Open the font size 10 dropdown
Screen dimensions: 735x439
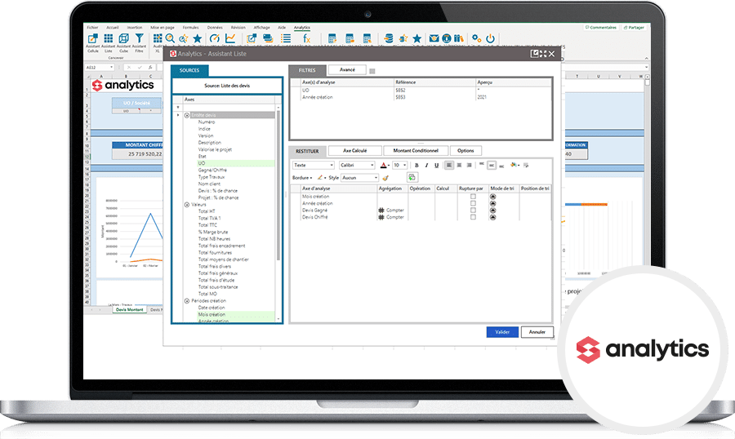pyautogui.click(x=400, y=166)
